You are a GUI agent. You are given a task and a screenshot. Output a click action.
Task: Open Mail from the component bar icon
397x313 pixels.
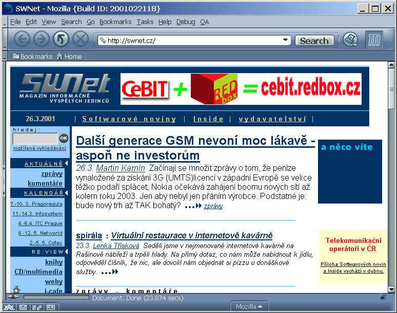pos(23,307)
